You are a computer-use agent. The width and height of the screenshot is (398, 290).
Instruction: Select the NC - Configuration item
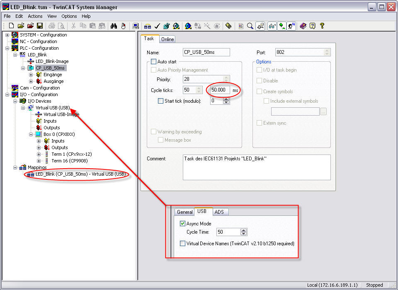(38, 41)
